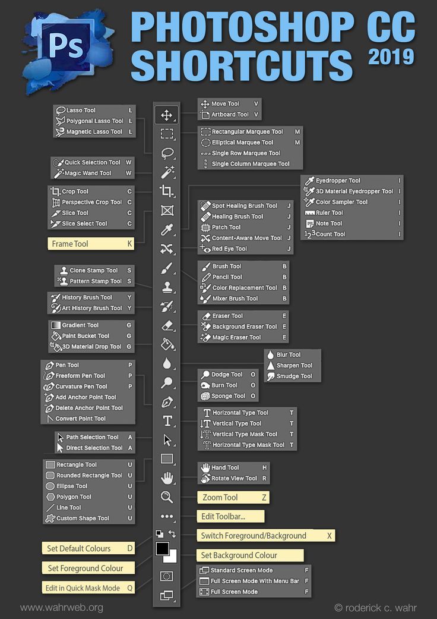Choose the Eyedropper tool in toolbar

pos(167,230)
